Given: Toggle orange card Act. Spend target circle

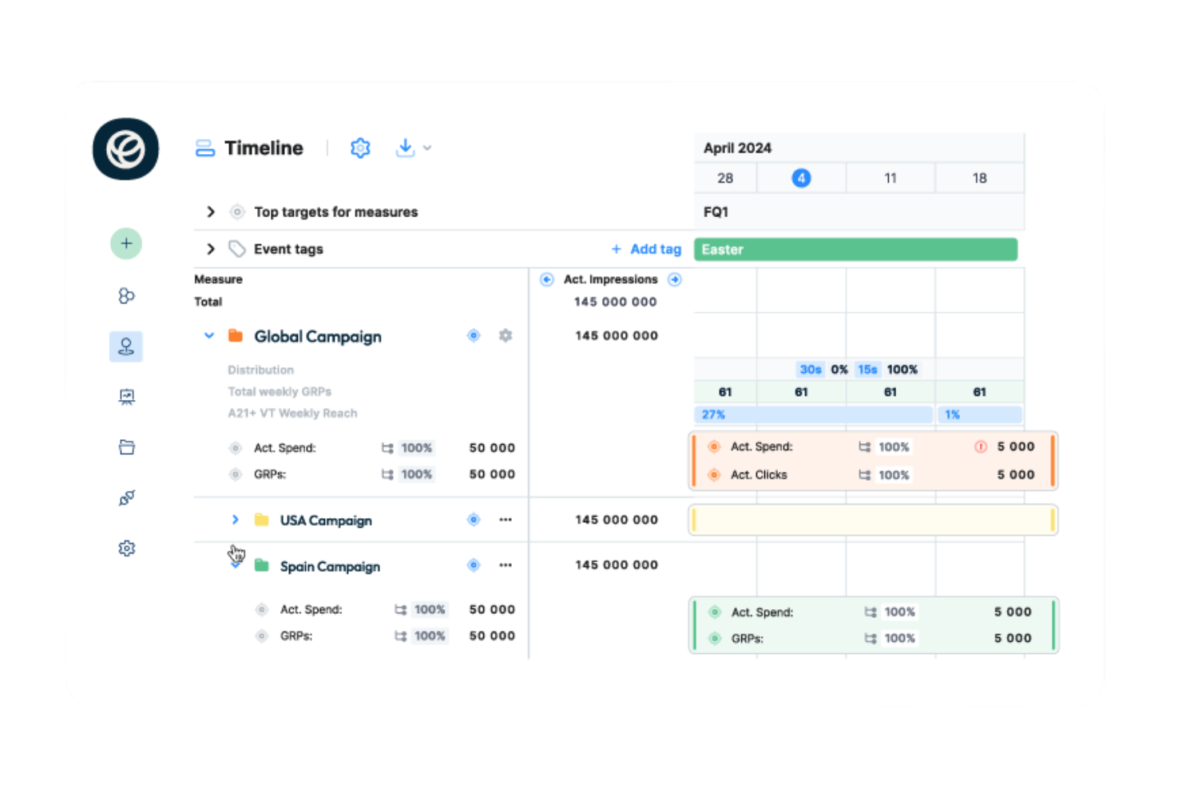Looking at the screenshot, I should [x=715, y=447].
